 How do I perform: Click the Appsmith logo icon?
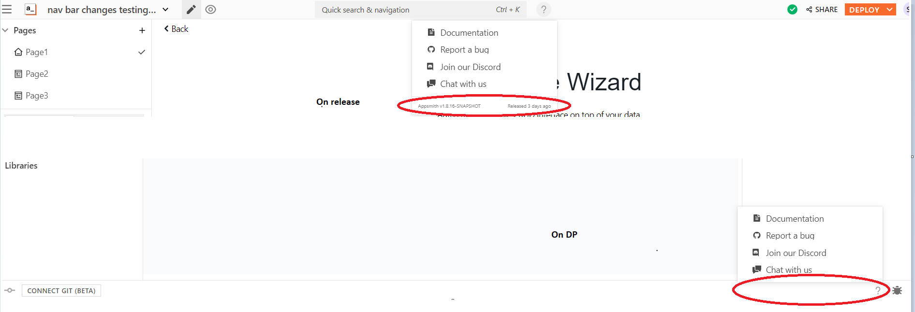(30, 9)
